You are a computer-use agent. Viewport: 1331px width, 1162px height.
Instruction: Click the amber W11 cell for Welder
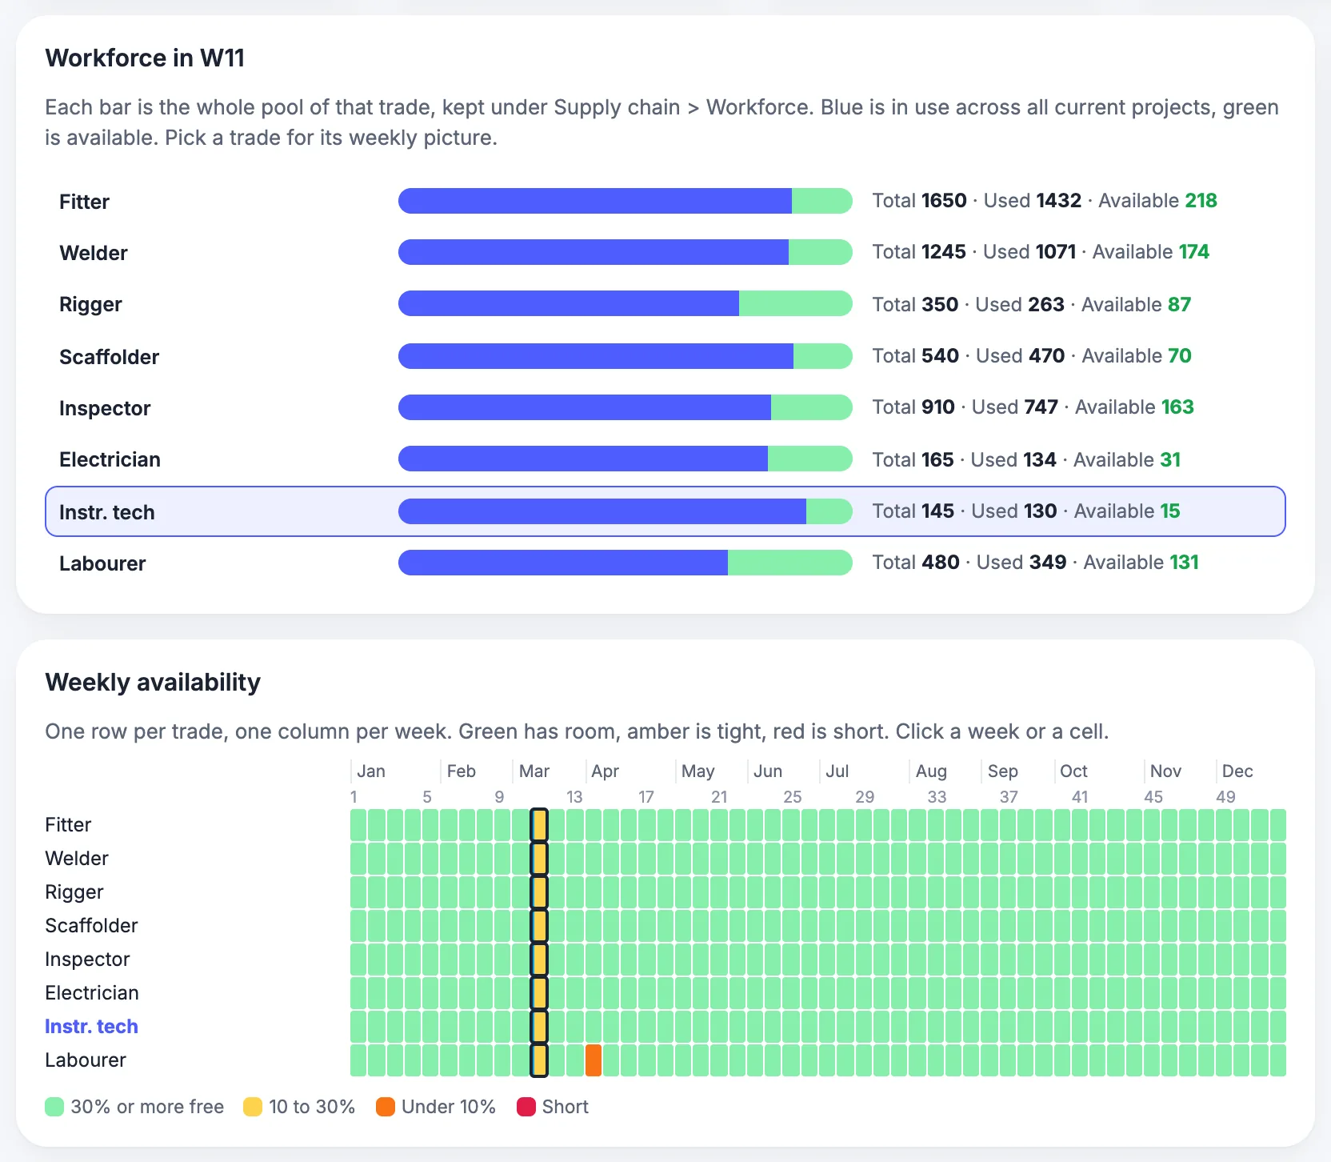point(539,859)
